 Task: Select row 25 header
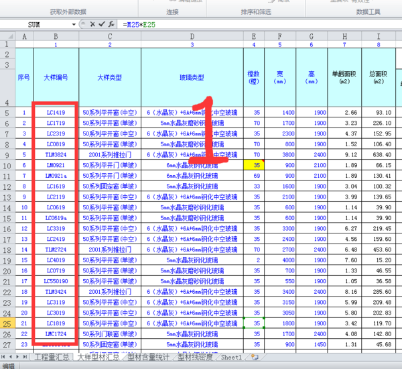click(7, 323)
